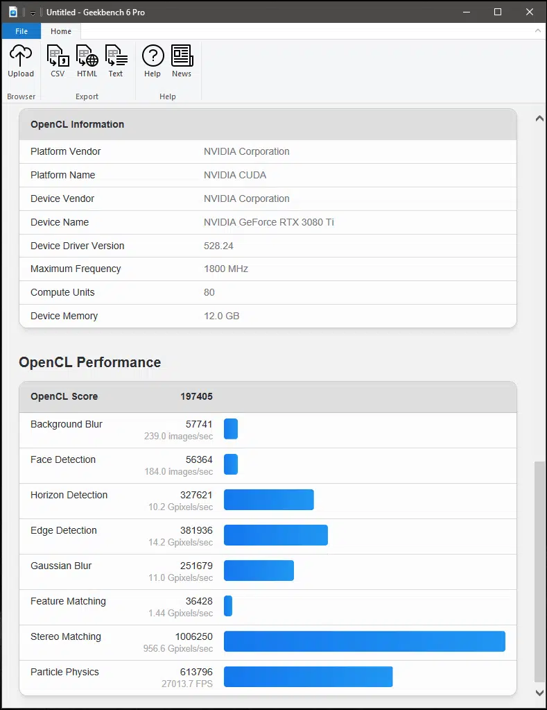Select the OpenCL Score value 197405
This screenshot has height=710, width=547.
coord(196,396)
